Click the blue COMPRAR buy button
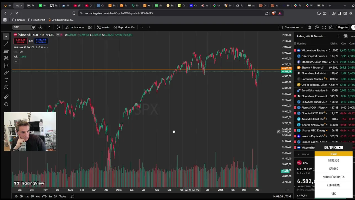This screenshot has height=200, width=355. coord(41,41)
